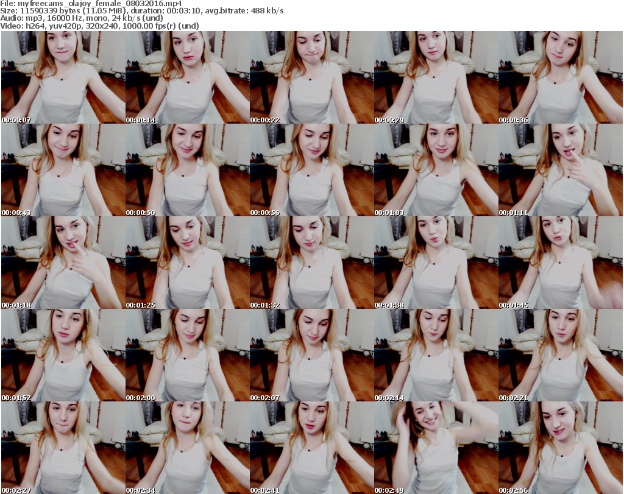The image size is (624, 494).
Task: Select the thumbnail marked 00:01:45
Action: click(x=560, y=263)
